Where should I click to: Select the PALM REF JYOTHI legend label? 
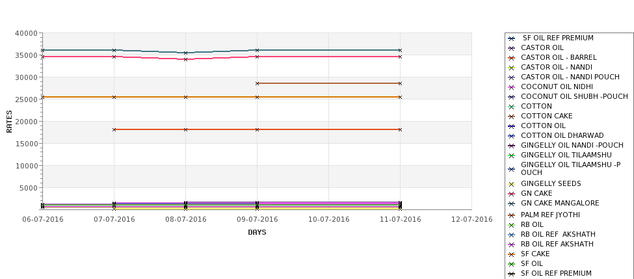550,215
